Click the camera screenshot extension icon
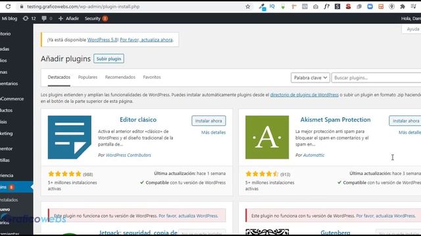Screen dimensions: 421x236 tap(316, 7)
